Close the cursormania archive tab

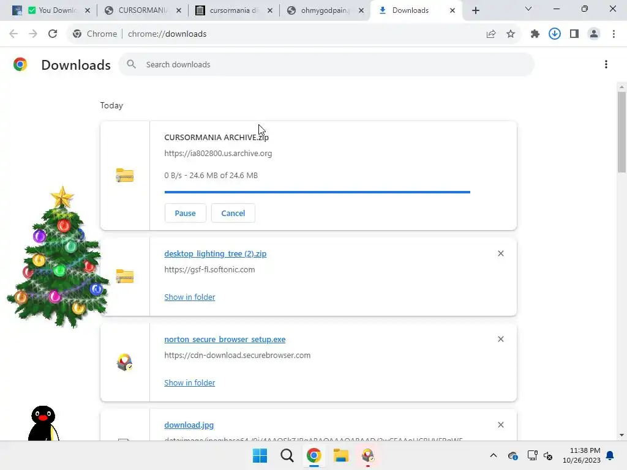point(270,10)
